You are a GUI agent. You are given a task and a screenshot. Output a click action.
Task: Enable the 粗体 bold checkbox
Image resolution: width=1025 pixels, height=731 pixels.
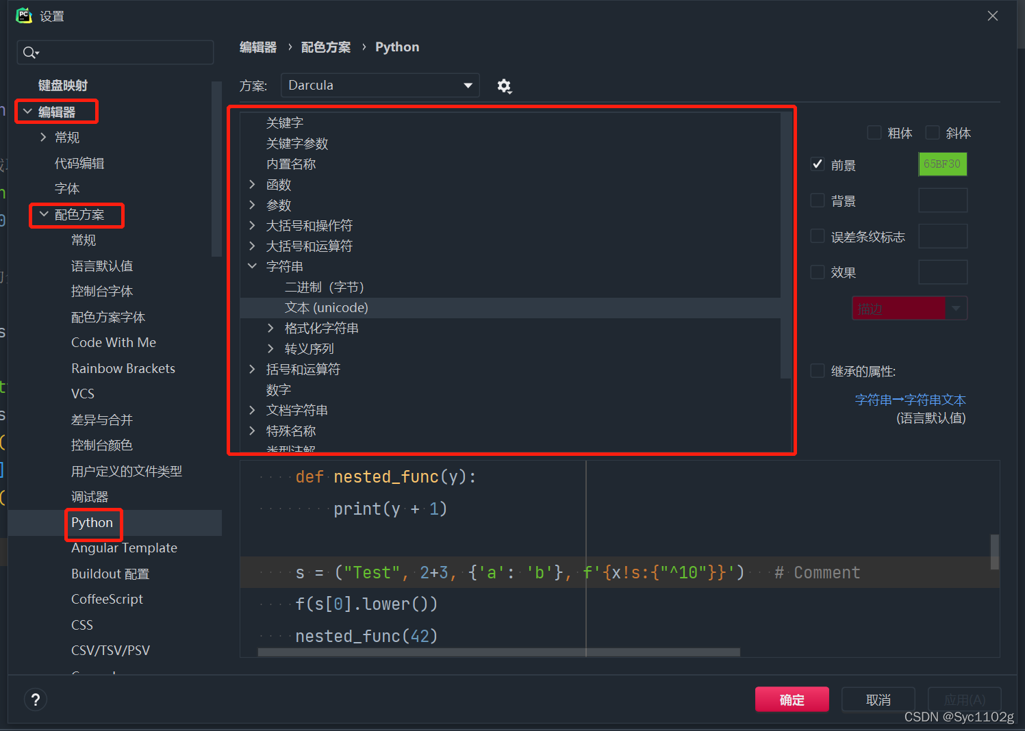click(x=874, y=133)
